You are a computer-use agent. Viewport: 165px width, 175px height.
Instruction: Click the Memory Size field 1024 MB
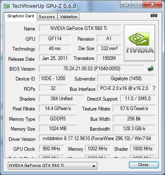pos(58,129)
